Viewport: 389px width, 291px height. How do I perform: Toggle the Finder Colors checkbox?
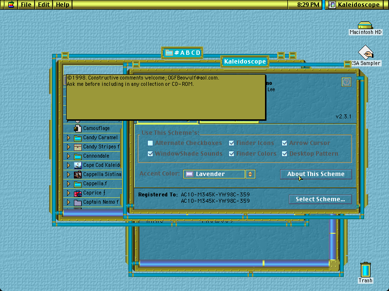coord(231,154)
